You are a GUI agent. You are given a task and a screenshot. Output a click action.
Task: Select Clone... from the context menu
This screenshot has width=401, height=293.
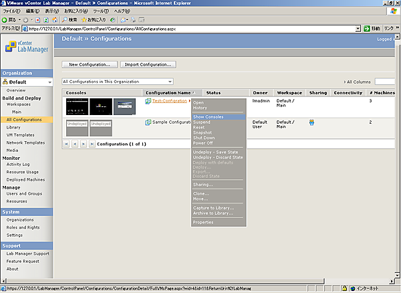tap(201, 193)
